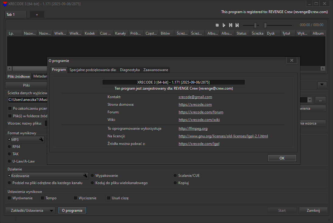
Task: Select the U-Law/A-Law output format
Action: [x=21, y=161]
